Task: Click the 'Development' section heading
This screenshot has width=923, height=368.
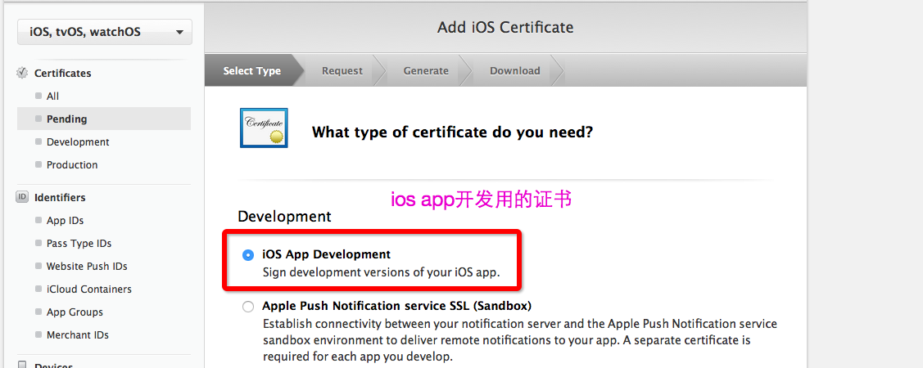Action: 284,217
